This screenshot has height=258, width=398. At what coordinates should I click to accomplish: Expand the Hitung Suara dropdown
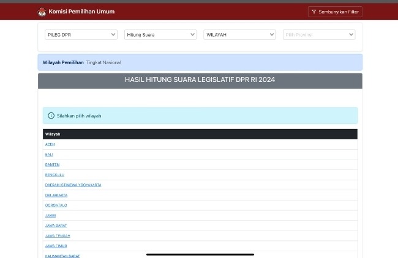pyautogui.click(x=160, y=35)
